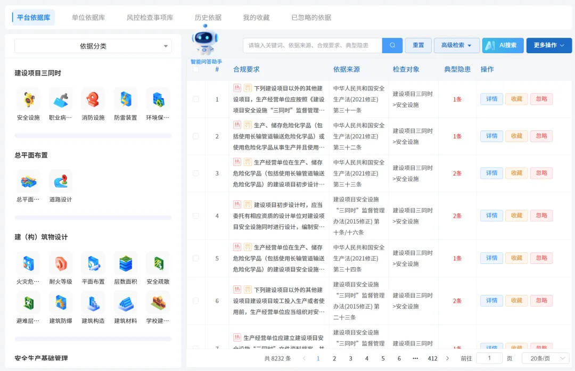Select the 学校建 category icon
575x371 pixels.
click(158, 303)
